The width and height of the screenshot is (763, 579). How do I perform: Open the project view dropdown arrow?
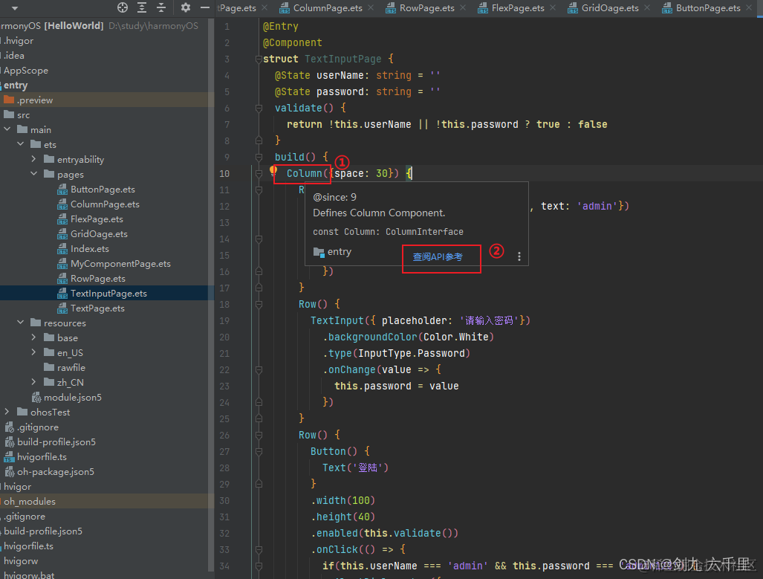(x=15, y=7)
